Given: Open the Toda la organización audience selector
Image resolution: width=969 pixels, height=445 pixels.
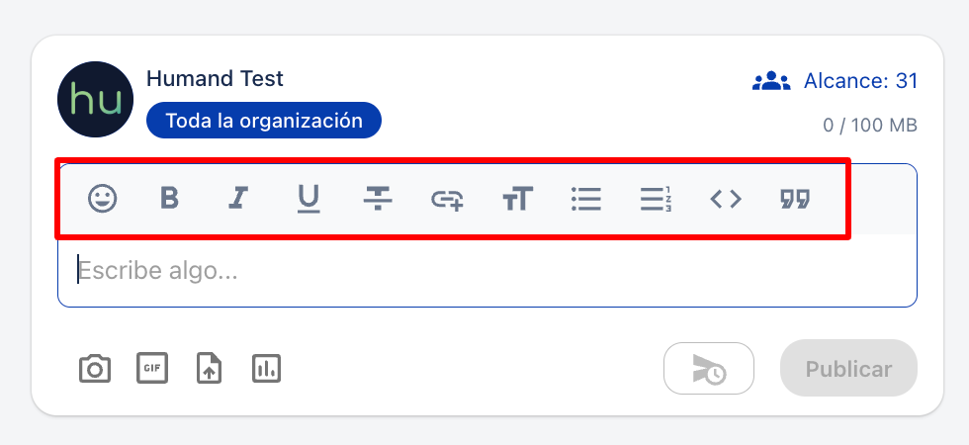Looking at the screenshot, I should [264, 120].
